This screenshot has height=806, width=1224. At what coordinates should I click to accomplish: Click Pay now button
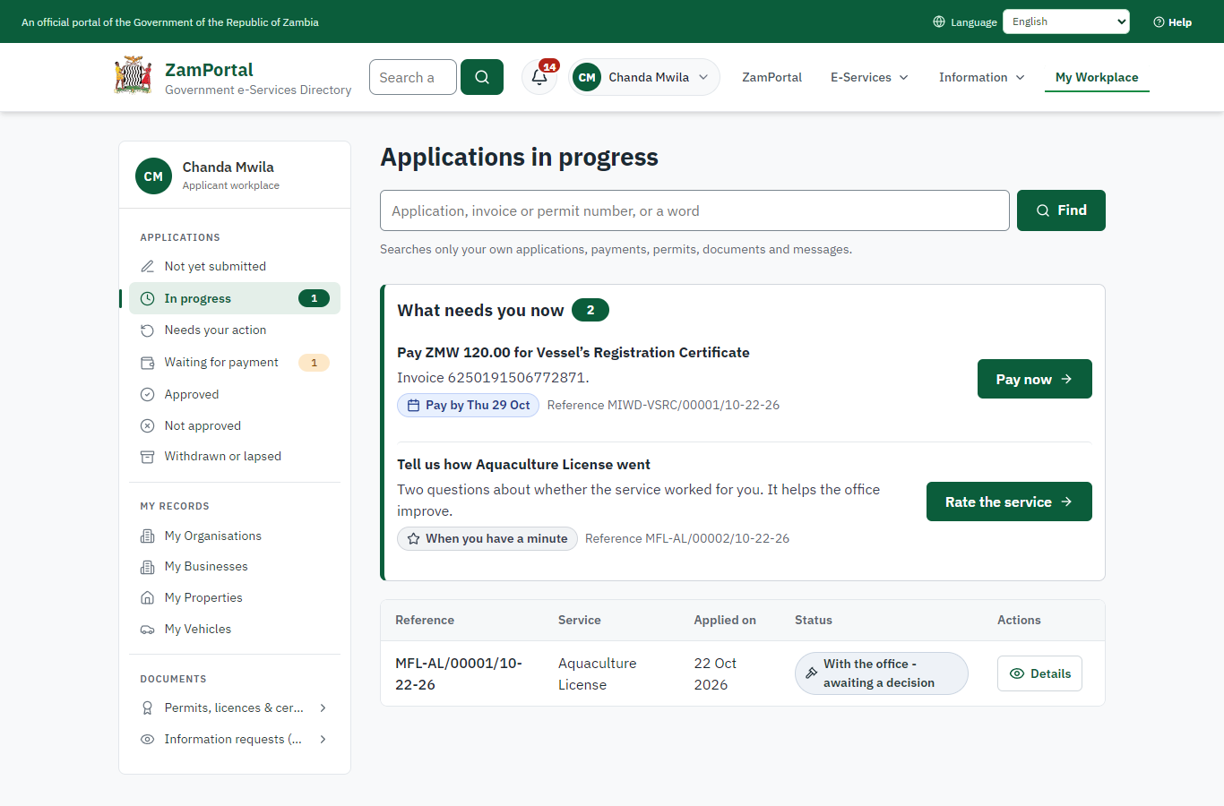(1034, 379)
